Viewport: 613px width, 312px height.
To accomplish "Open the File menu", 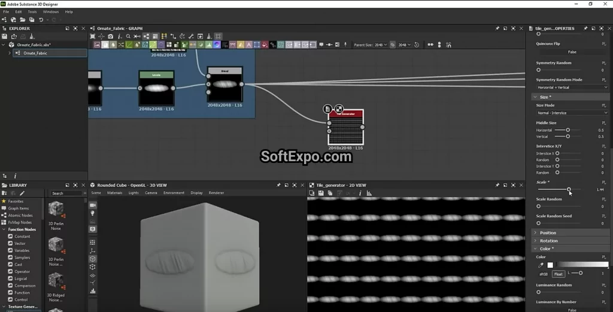I will 6,12.
